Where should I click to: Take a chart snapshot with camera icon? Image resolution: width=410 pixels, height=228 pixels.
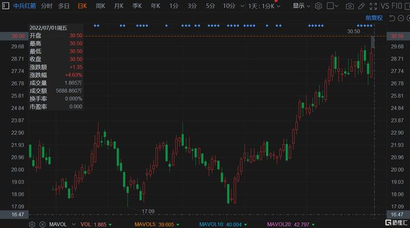tap(350, 6)
